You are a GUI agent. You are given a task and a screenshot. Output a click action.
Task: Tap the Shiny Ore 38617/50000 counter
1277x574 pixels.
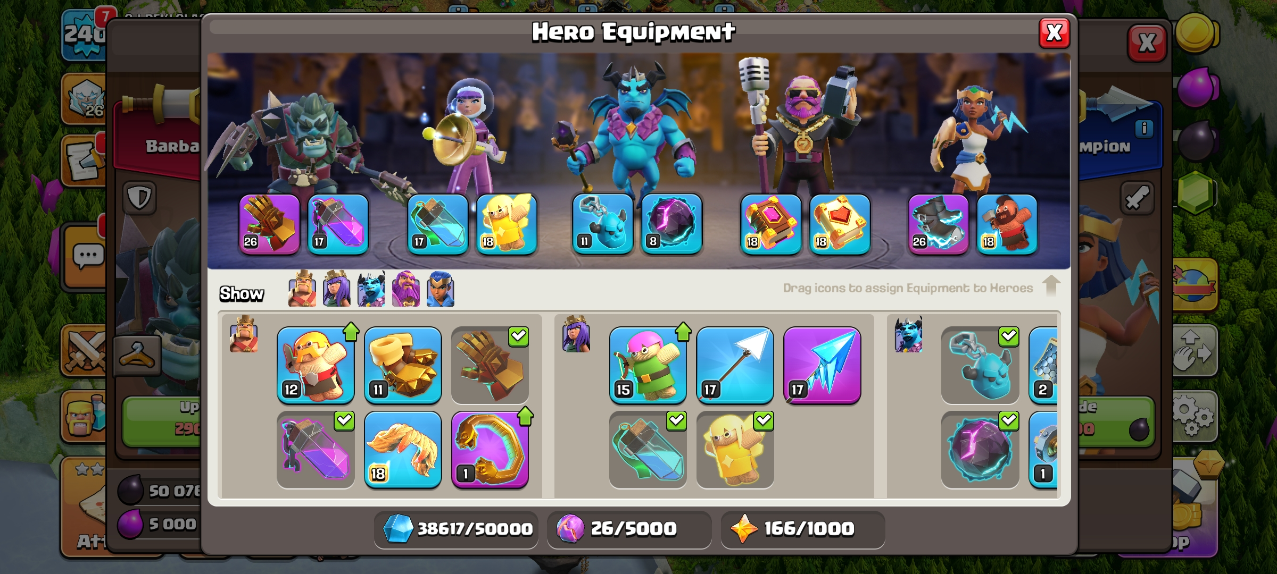456,529
